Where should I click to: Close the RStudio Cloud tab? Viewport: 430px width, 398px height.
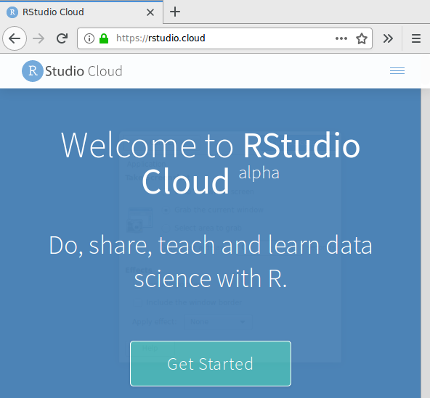click(150, 12)
